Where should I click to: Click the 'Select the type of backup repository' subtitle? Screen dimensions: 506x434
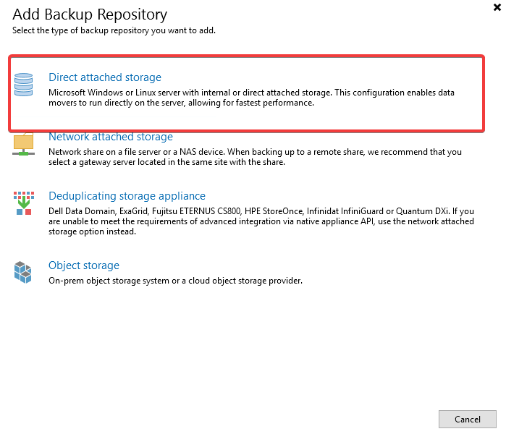[x=114, y=30]
